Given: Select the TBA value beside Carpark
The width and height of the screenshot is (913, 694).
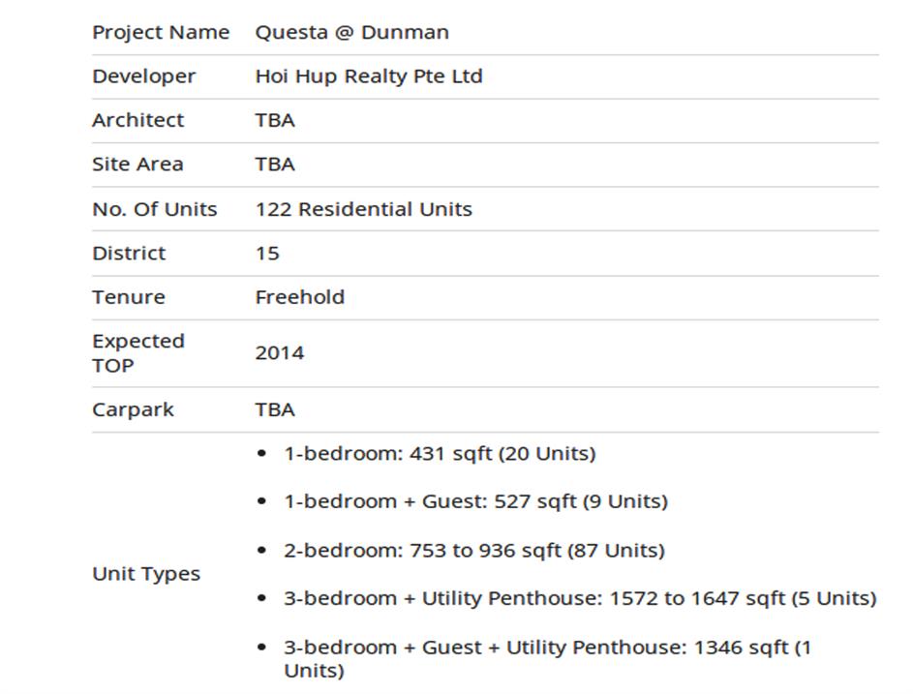Looking at the screenshot, I should [275, 409].
